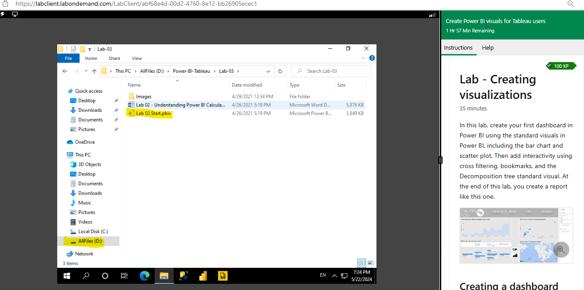Click the browser zoom magnifier icon
The height and width of the screenshot is (290, 584).
point(571,4)
